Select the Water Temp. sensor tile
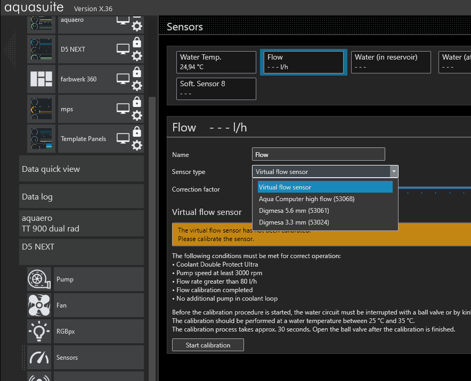 [216, 62]
